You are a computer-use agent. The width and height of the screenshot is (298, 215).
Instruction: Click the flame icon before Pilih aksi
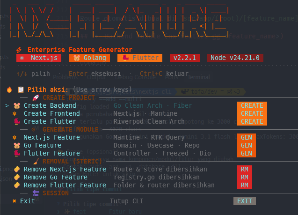click(9, 89)
